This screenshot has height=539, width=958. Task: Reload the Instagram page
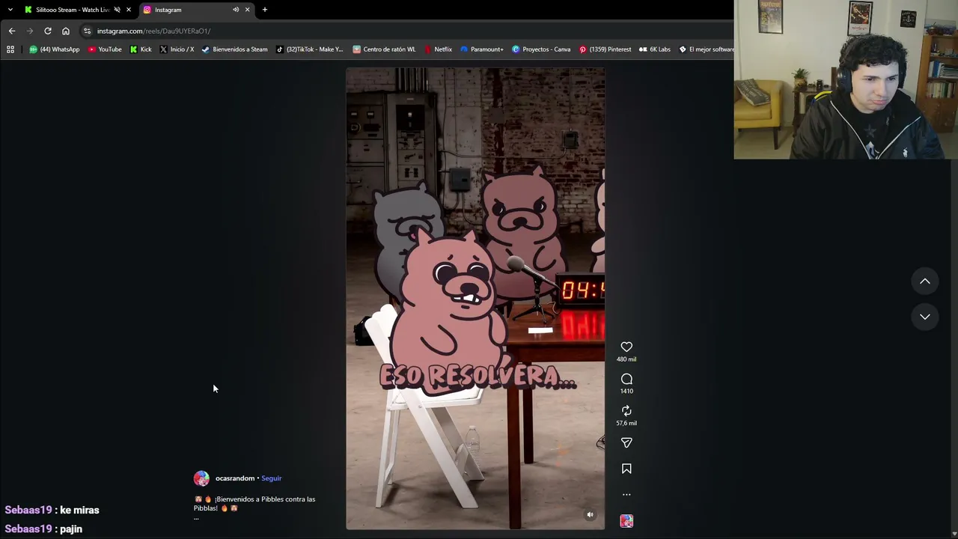point(48,31)
